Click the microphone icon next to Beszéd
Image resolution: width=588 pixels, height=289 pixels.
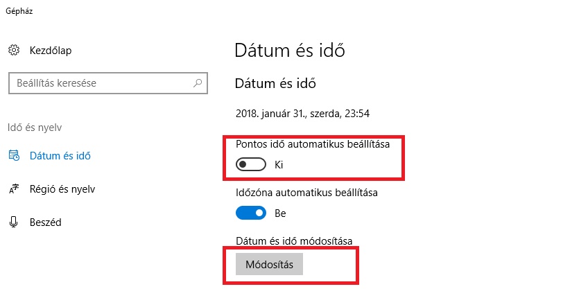click(14, 222)
